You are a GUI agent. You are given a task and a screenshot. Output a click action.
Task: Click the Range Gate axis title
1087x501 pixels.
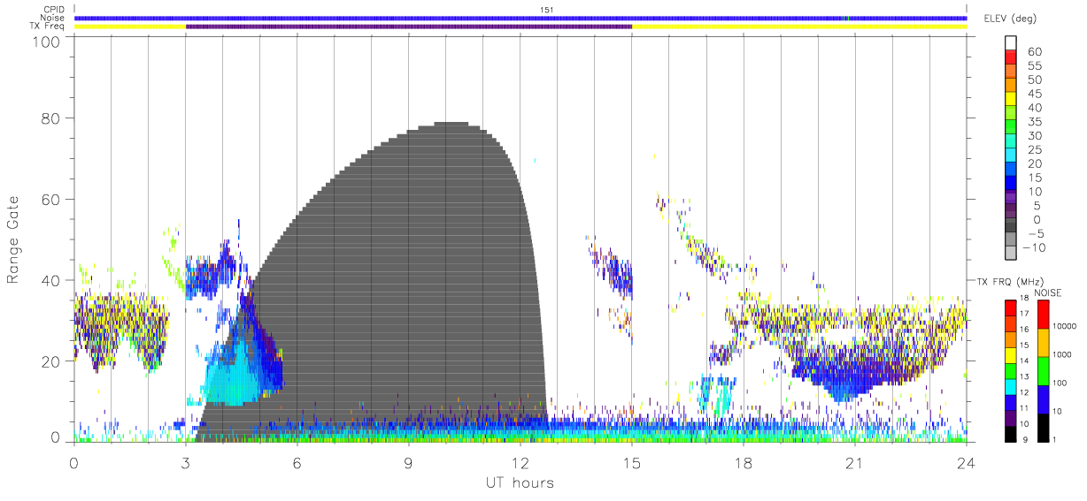point(14,241)
